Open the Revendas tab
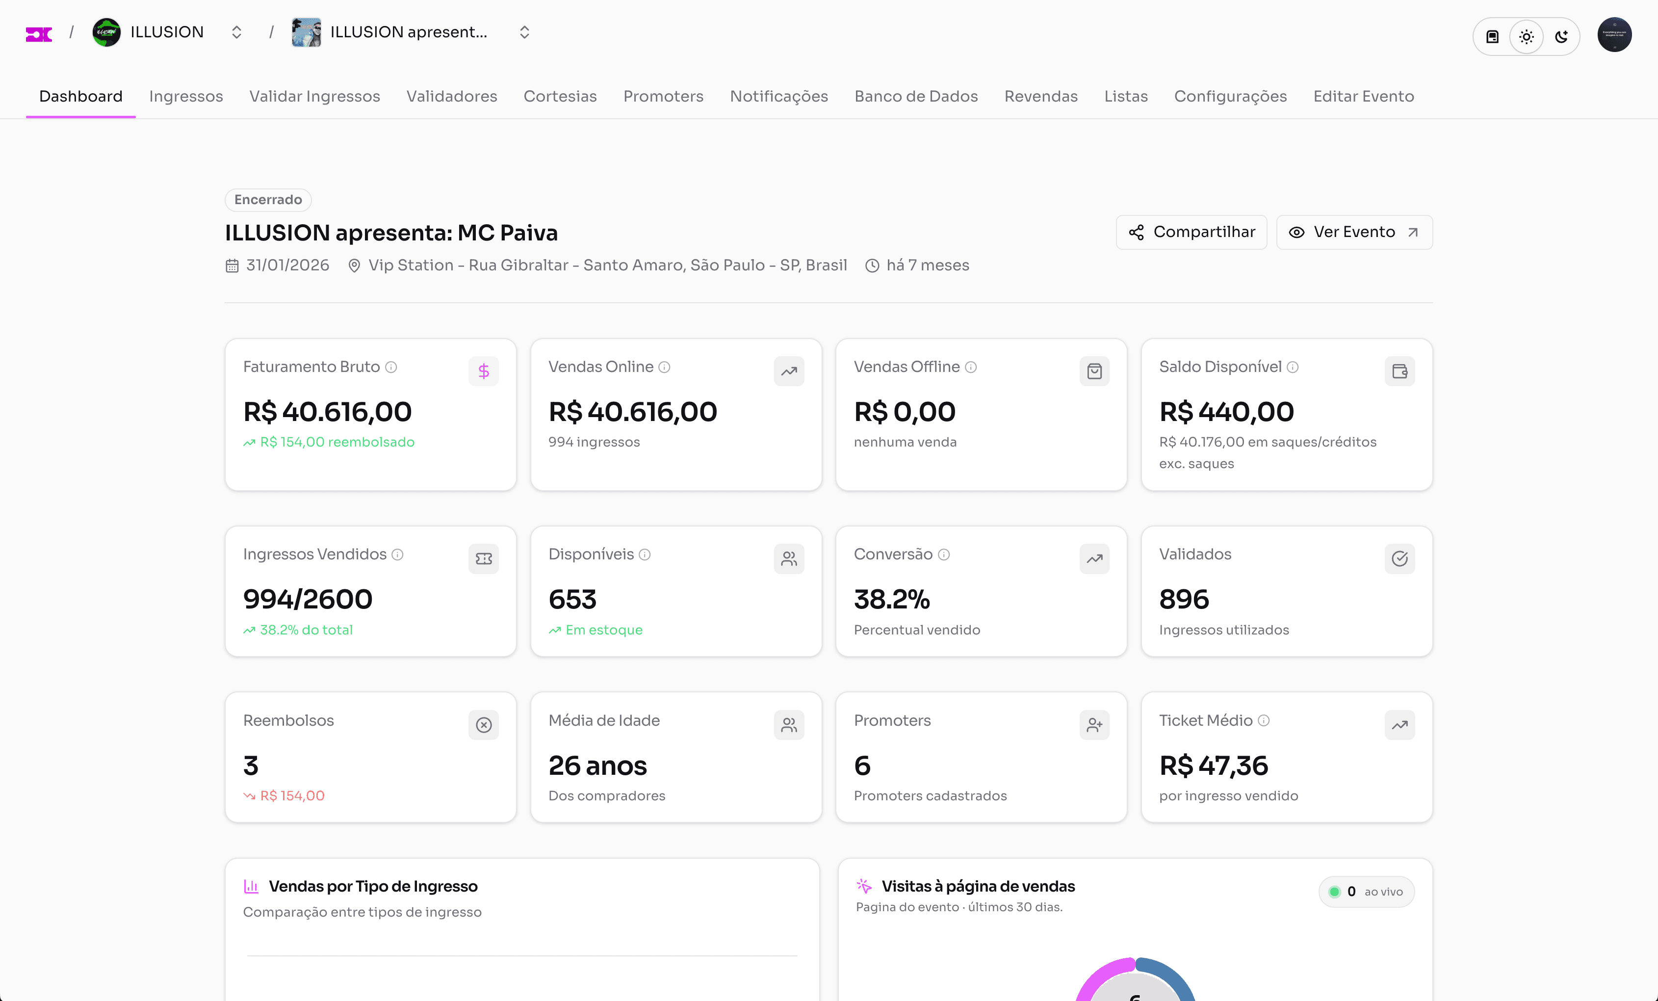1658x1001 pixels. (x=1041, y=96)
